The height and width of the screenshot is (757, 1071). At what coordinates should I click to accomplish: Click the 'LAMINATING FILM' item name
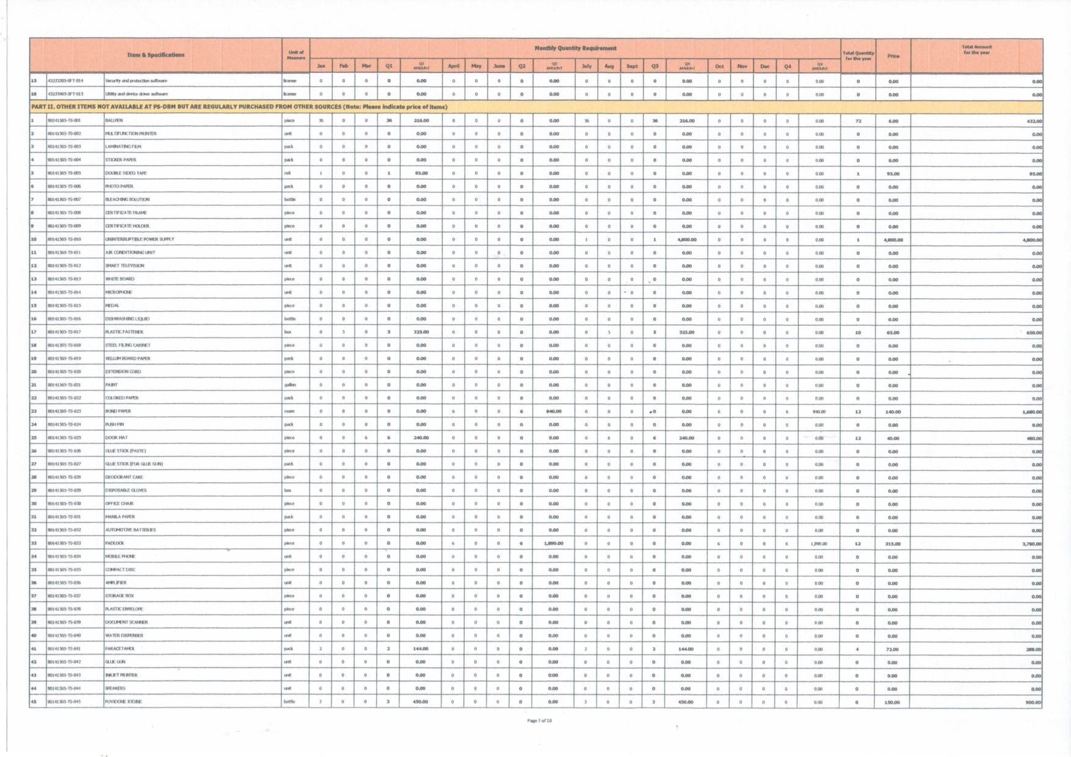pos(123,147)
